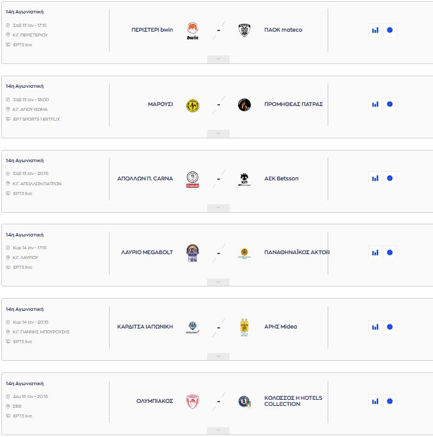Viewport: 433px width, 437px height.
Task: Click basketball icon for Karditsa vs Aris match
Action: tap(390, 327)
